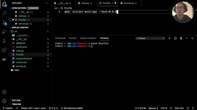Open __init__.py in Open Editors list
197x110 pixels.
point(30,12)
